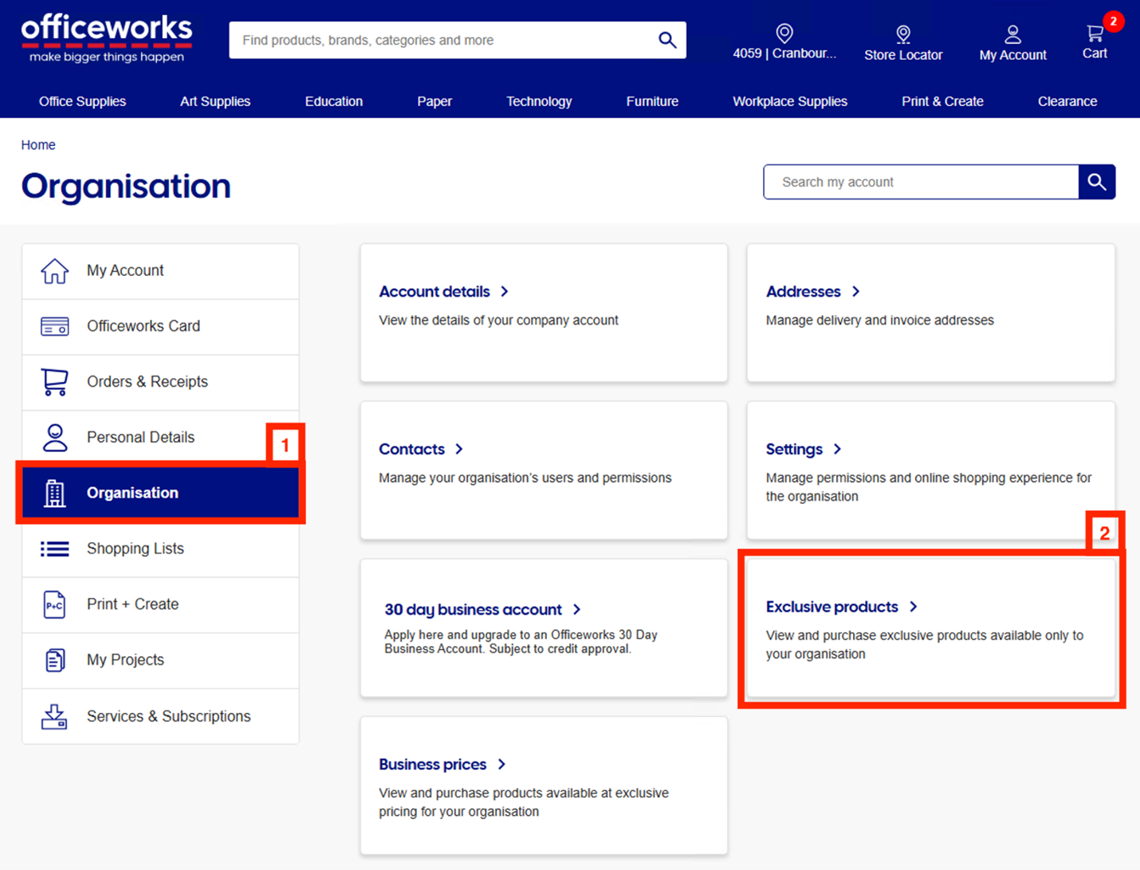Click the postcode 4059 location icon
Screen dimensions: 1140x870
tap(784, 33)
